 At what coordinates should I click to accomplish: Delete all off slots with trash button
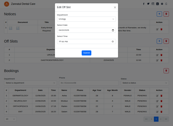pos(166,41)
